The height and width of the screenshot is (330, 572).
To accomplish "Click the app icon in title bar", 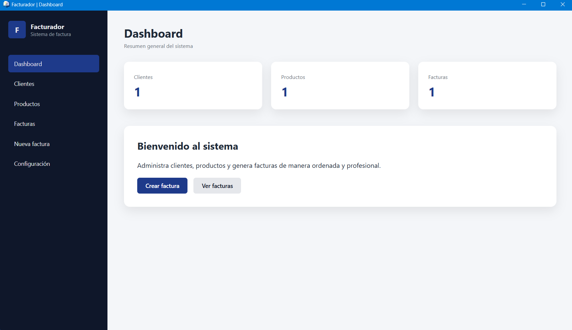I will point(6,4).
